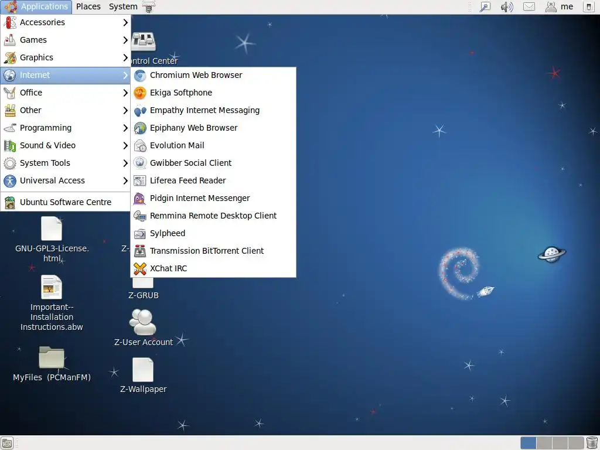
Task: Expand Universal Access submenu arrow
Action: [x=125, y=181]
